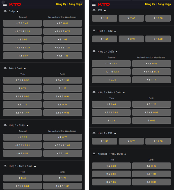Pin the Hiệp 1 - Chấp market

(x=5, y=125)
